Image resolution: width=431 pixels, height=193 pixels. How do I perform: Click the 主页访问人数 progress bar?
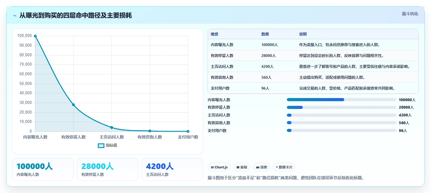tap(341, 115)
